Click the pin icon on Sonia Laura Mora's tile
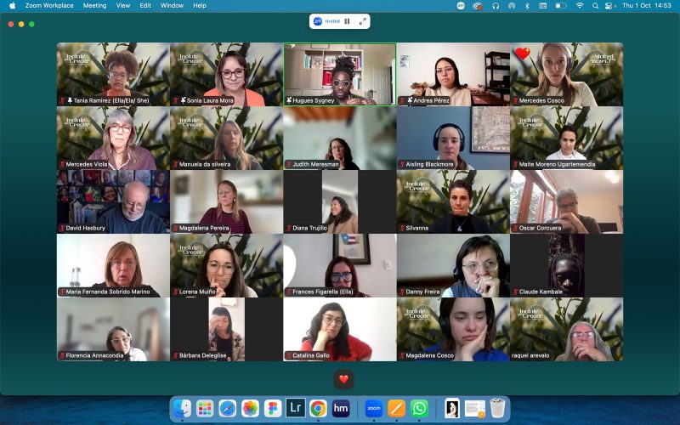Image resolution: width=680 pixels, height=425 pixels. [183, 100]
